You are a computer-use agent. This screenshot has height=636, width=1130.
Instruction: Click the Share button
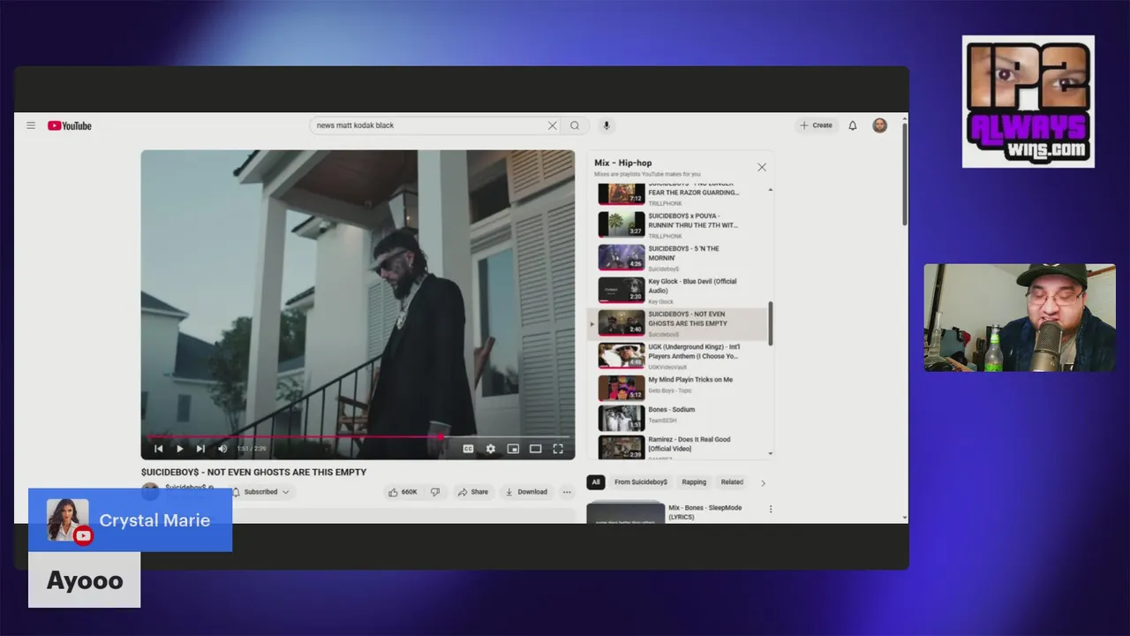click(473, 492)
